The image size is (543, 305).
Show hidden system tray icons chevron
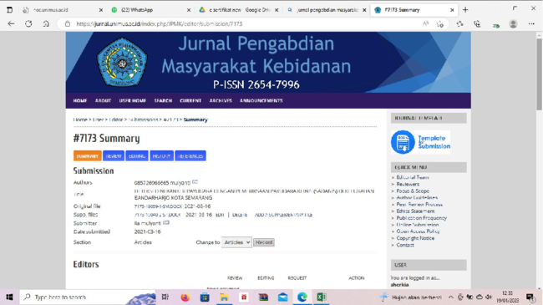tap(450, 297)
